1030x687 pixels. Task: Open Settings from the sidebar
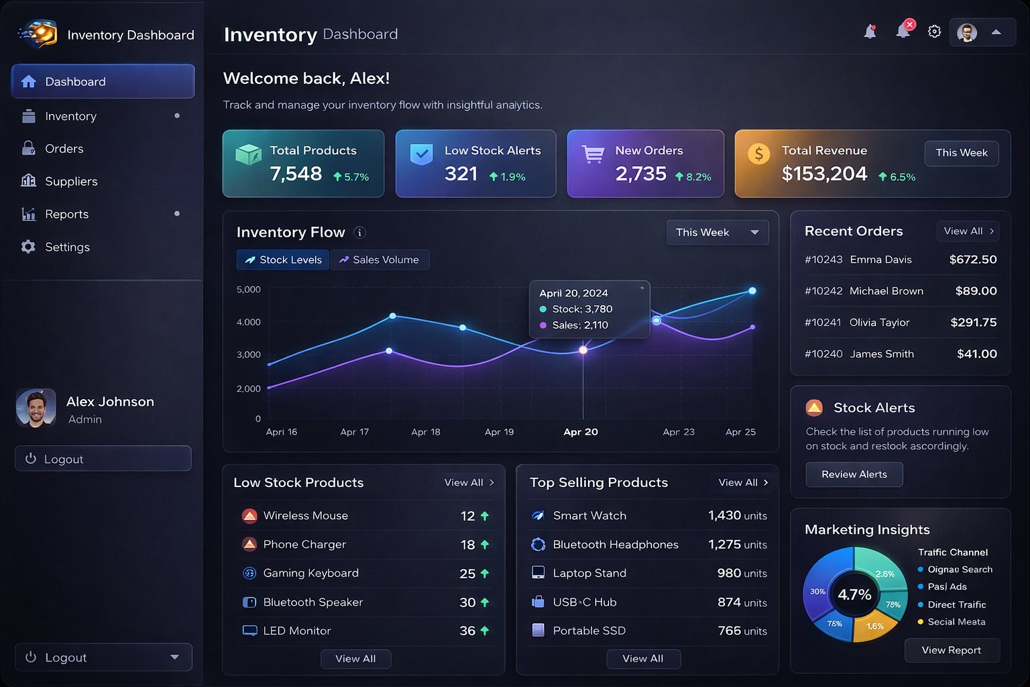66,246
